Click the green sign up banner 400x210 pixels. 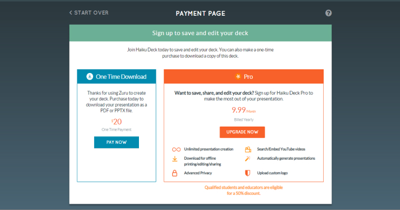coord(200,33)
